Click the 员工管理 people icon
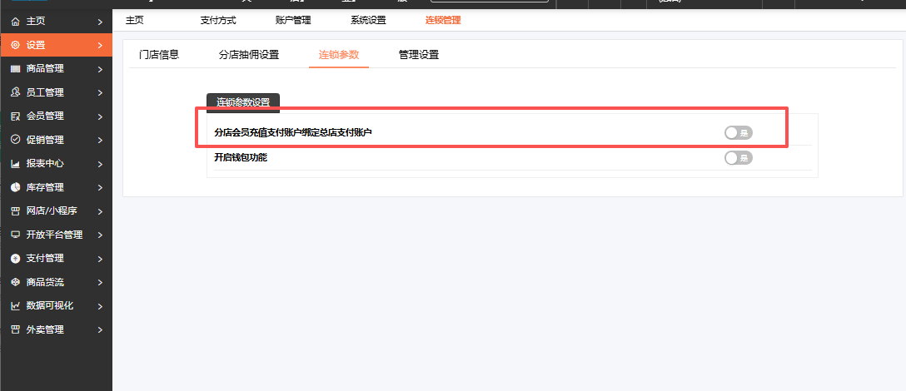The image size is (906, 391). point(15,92)
